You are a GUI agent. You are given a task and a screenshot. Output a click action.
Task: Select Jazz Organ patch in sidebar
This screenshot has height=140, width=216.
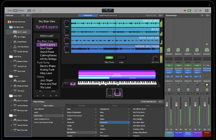tap(18, 81)
